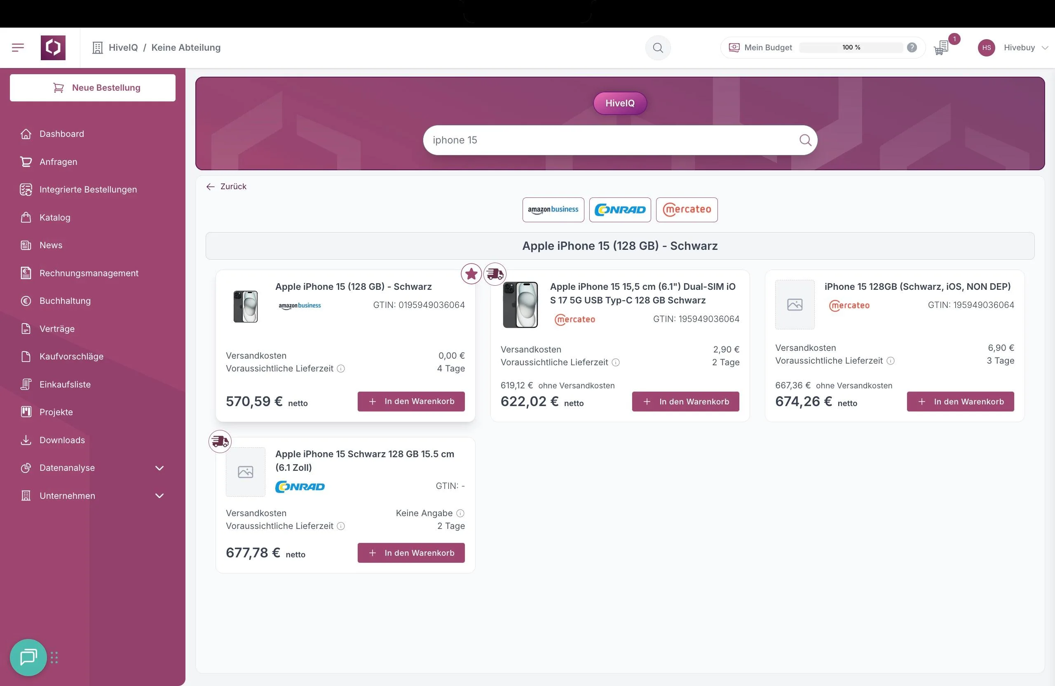Click the Datenanalyse pie chart icon
The height and width of the screenshot is (686, 1055).
coord(26,468)
